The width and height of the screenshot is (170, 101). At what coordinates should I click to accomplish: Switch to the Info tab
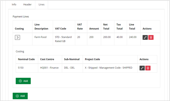coord(14,4)
